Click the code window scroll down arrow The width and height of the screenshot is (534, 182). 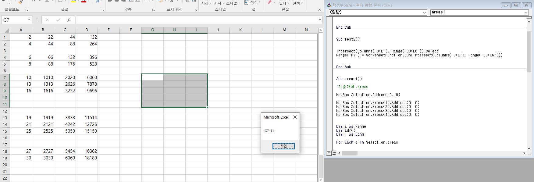529,148
